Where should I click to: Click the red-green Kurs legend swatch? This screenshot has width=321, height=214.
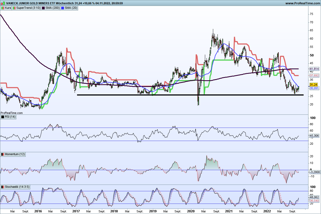pyautogui.click(x=2, y=8)
